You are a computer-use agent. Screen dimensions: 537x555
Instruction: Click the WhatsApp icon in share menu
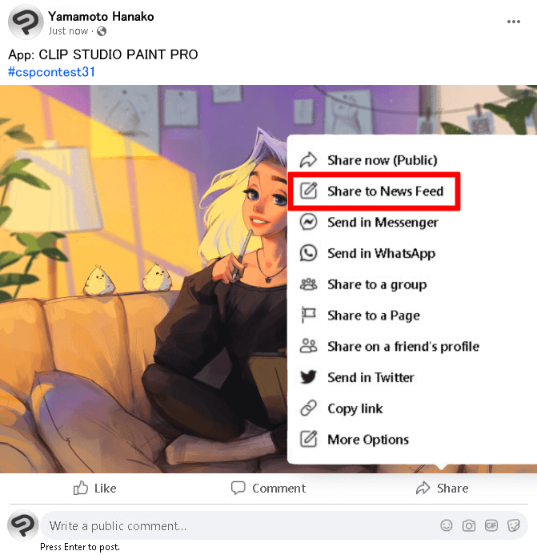pyautogui.click(x=308, y=253)
